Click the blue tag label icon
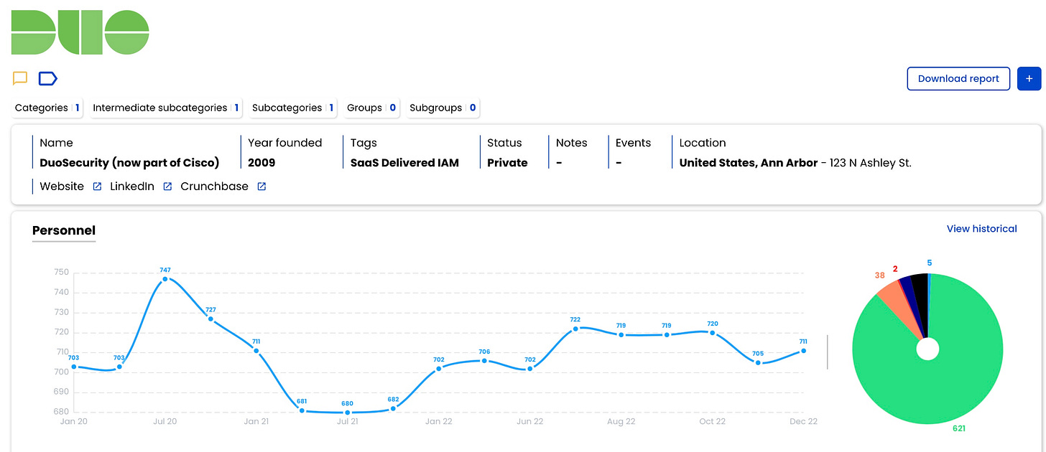The image size is (1046, 452). click(x=48, y=78)
